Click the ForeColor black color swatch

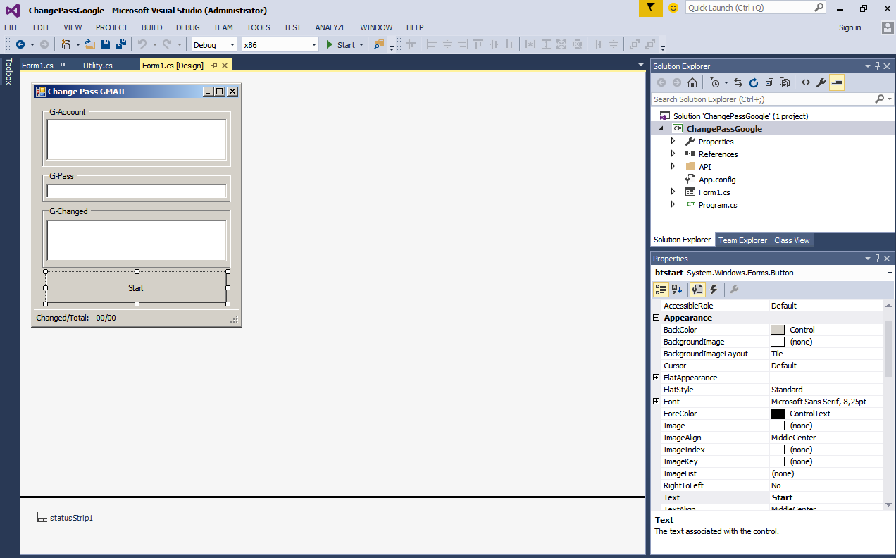[x=777, y=414]
